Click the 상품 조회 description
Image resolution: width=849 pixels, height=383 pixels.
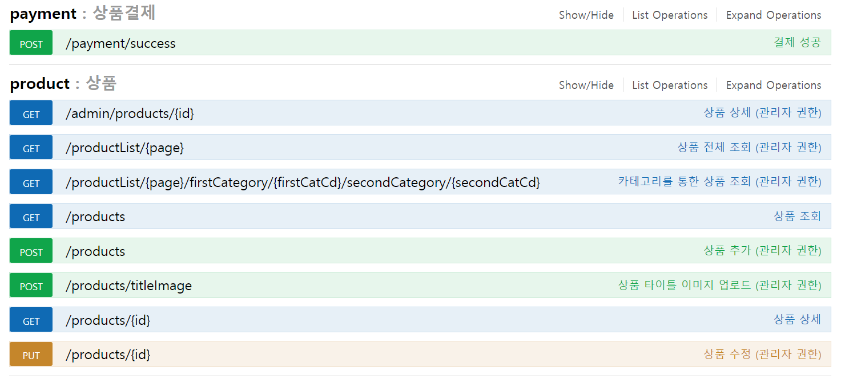[798, 216]
